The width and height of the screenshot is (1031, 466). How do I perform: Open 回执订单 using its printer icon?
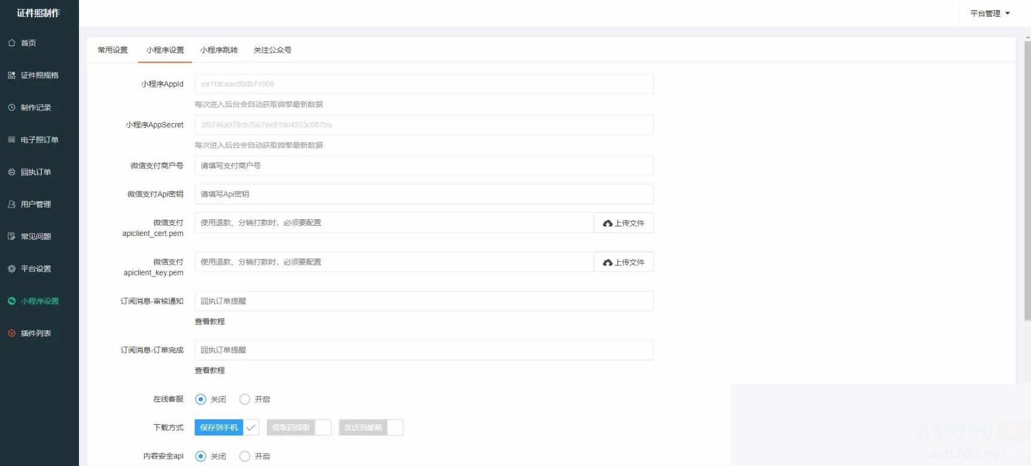[x=11, y=172]
